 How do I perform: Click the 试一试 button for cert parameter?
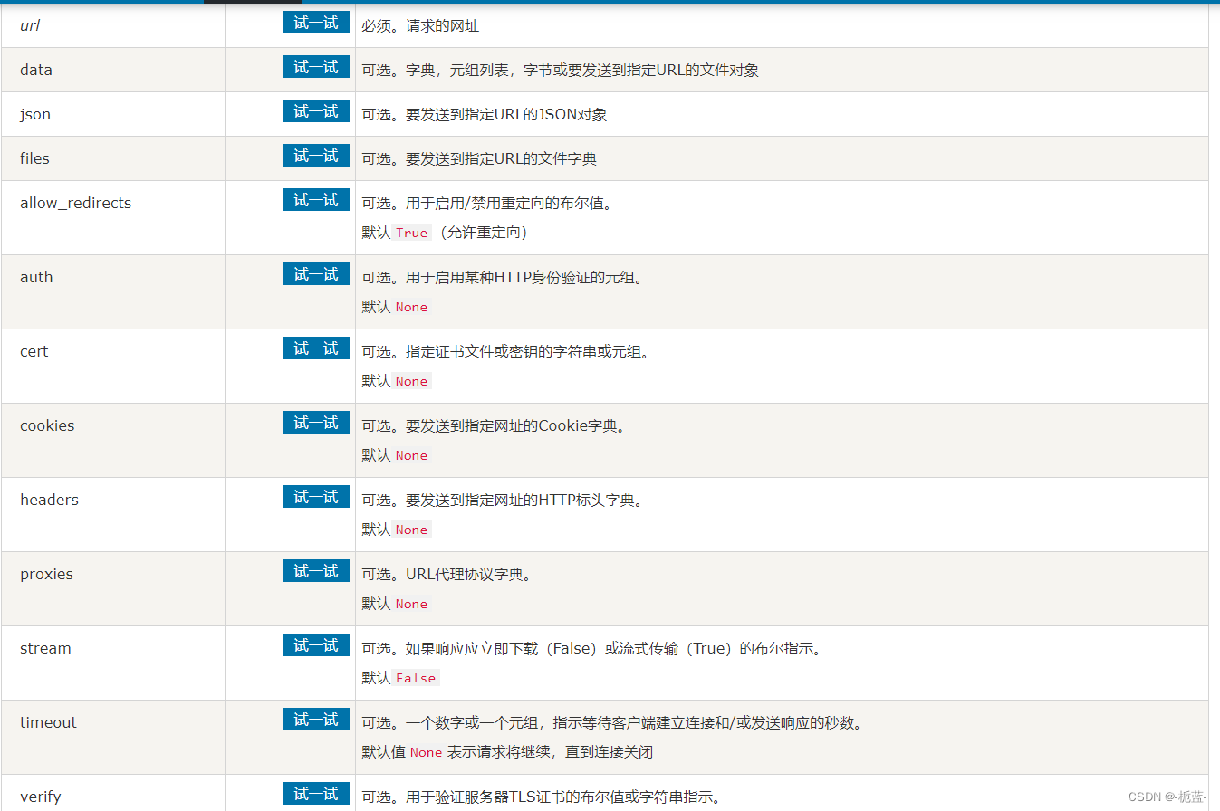pos(315,348)
